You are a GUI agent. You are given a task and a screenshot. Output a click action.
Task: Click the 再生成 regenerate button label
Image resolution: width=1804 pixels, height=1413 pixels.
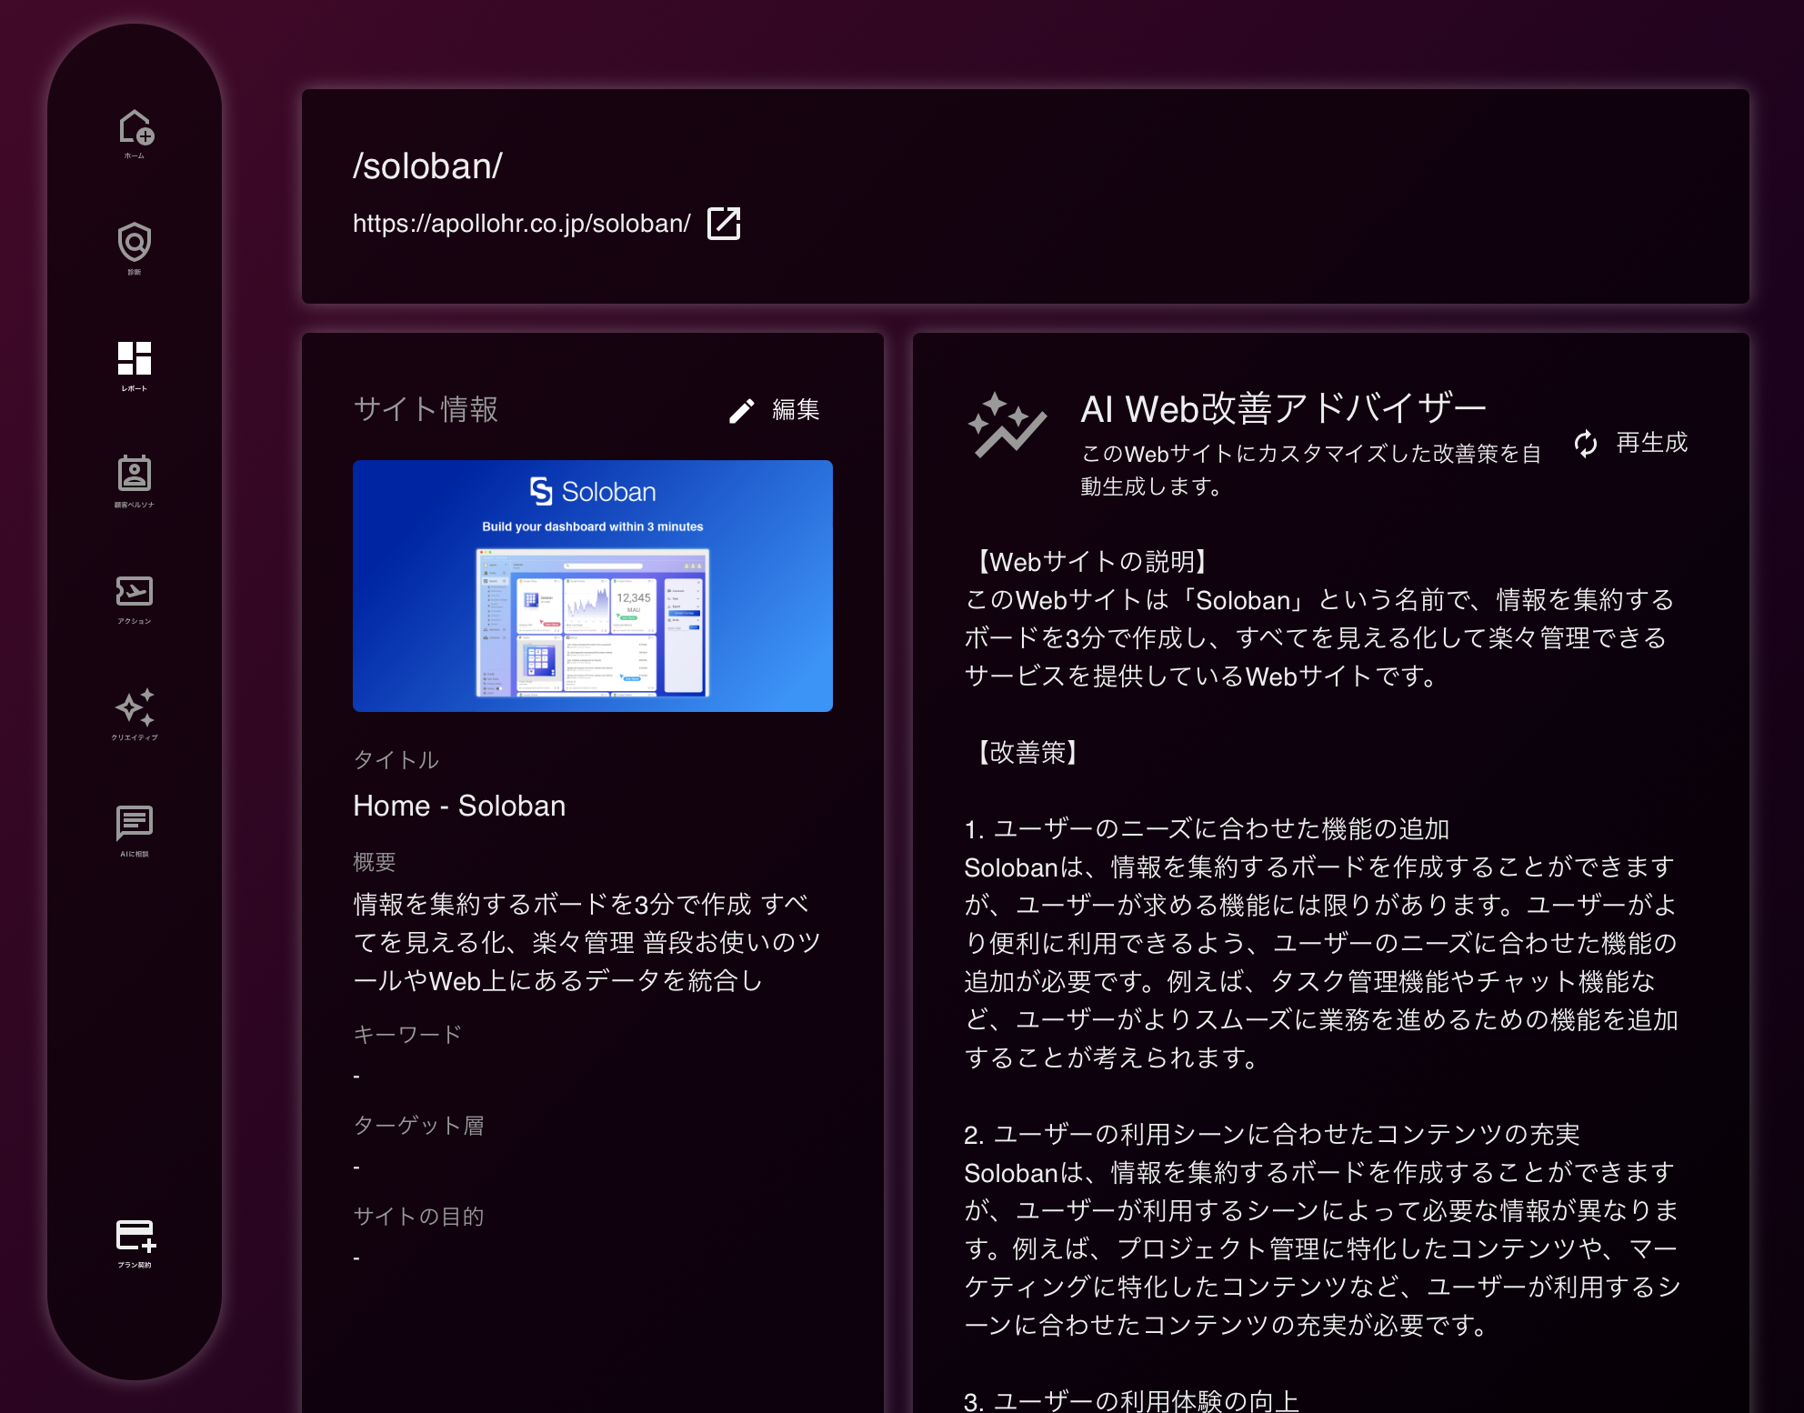click(1651, 443)
